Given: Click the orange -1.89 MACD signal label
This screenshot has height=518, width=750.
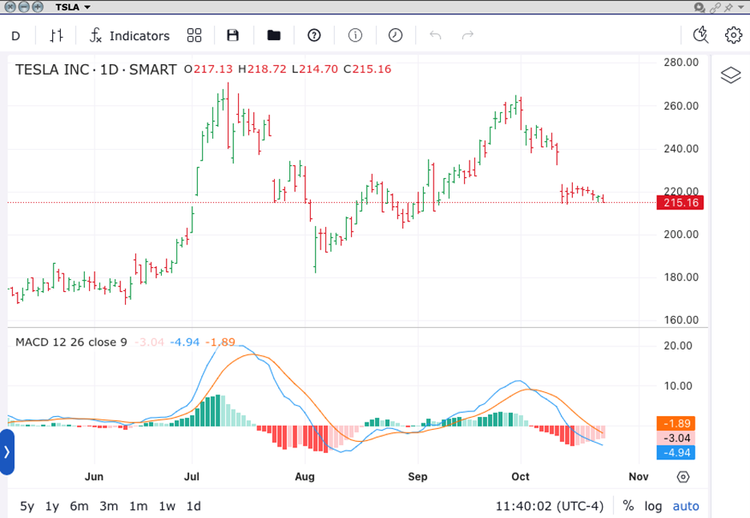Looking at the screenshot, I should click(x=675, y=423).
